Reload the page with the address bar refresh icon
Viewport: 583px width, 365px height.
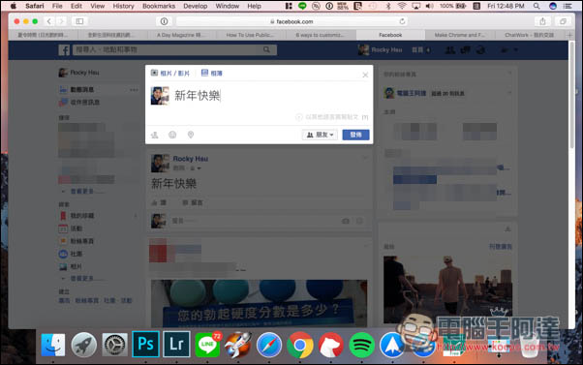point(402,21)
